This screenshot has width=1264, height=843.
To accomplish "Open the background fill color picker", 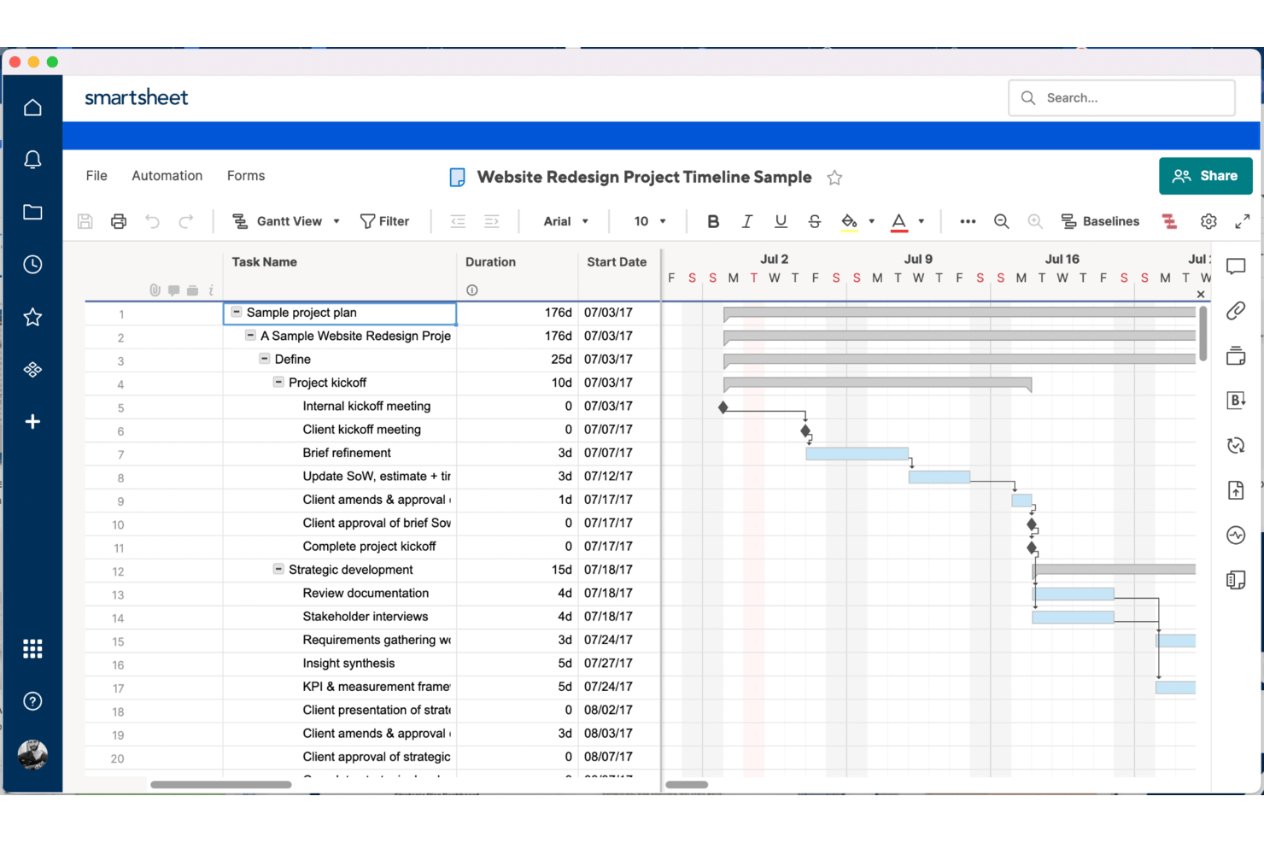I will (x=857, y=221).
